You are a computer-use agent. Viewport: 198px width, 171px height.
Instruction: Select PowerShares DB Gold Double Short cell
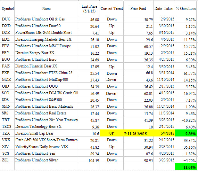coord(47,33)
